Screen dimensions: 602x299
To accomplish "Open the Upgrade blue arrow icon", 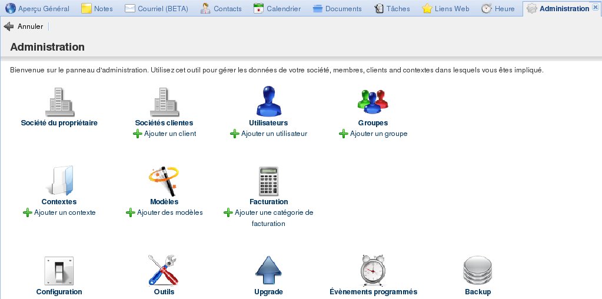I will point(268,271).
